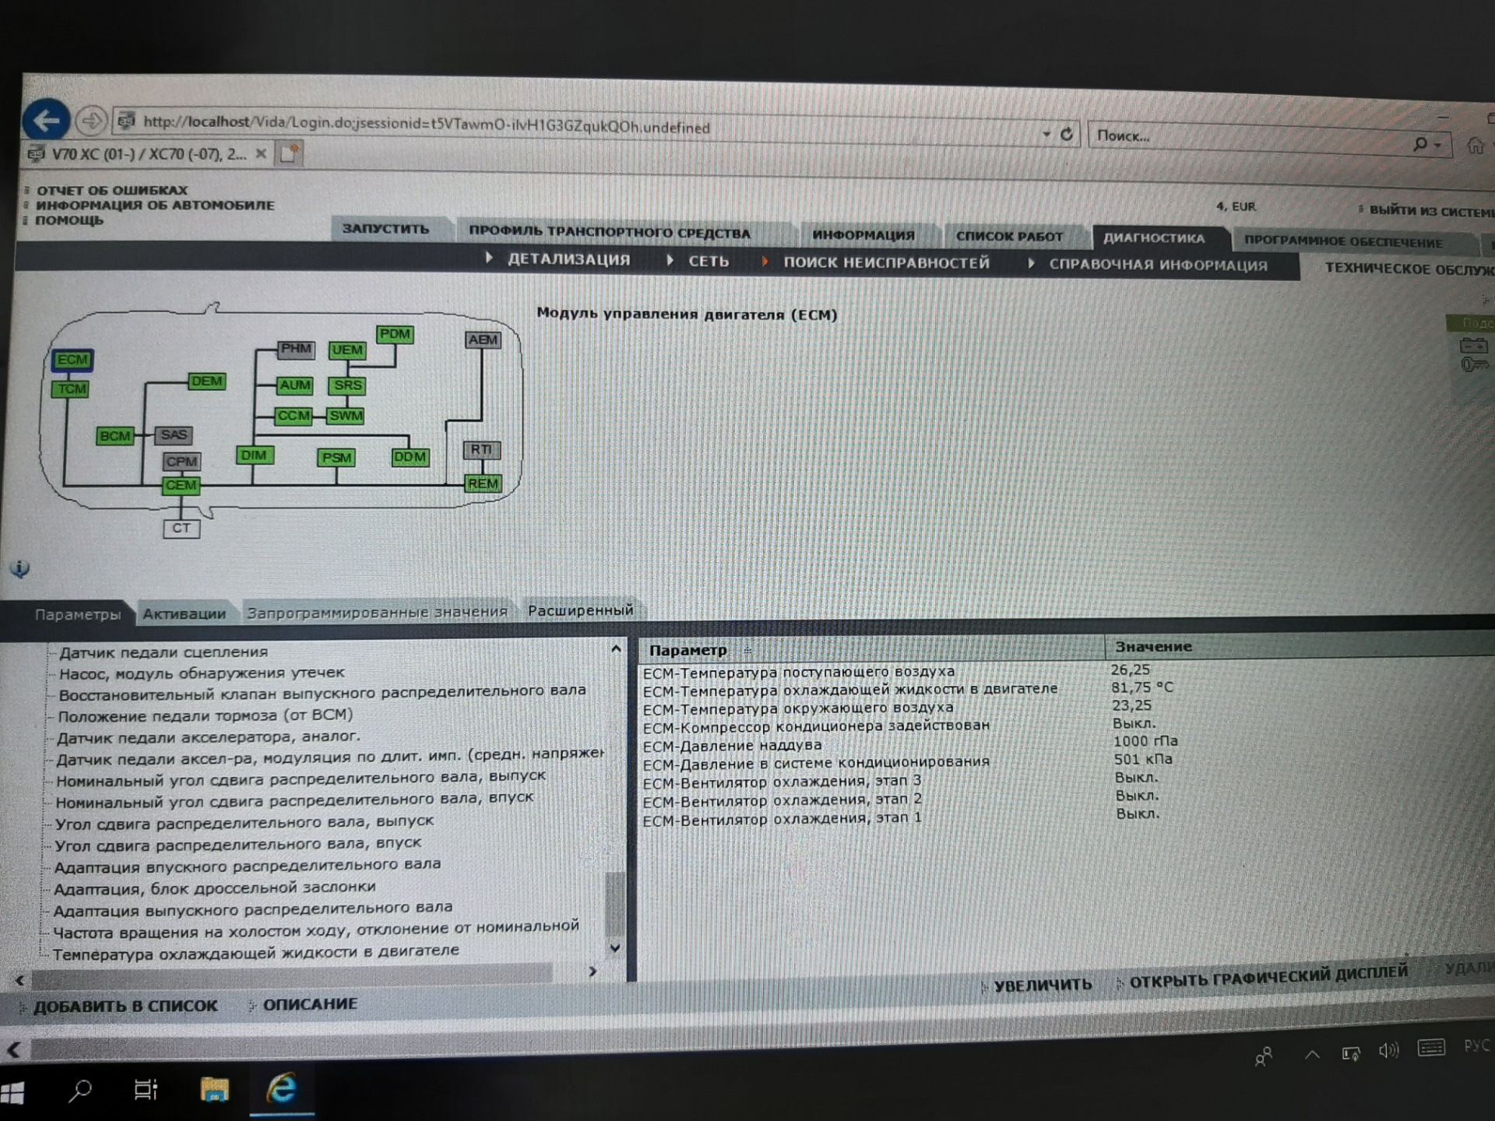Select the ECM module node in network diagram
The width and height of the screenshot is (1495, 1121).
tap(72, 360)
